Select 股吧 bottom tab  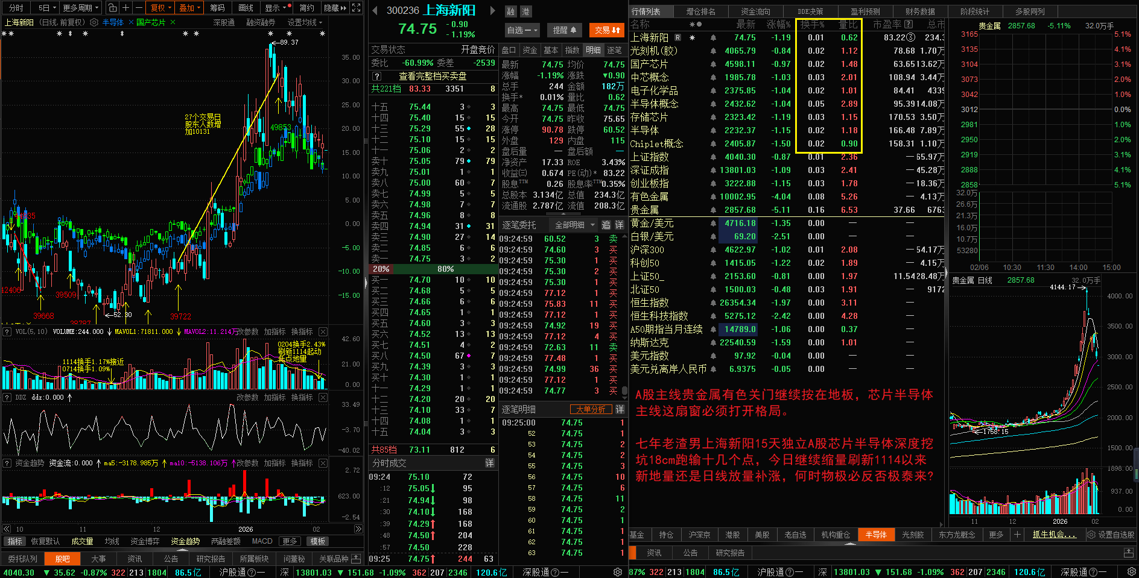(63, 559)
